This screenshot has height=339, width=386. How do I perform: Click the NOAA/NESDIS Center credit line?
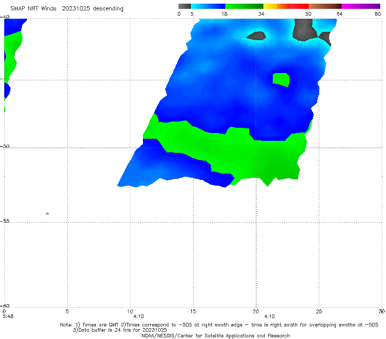(215, 336)
